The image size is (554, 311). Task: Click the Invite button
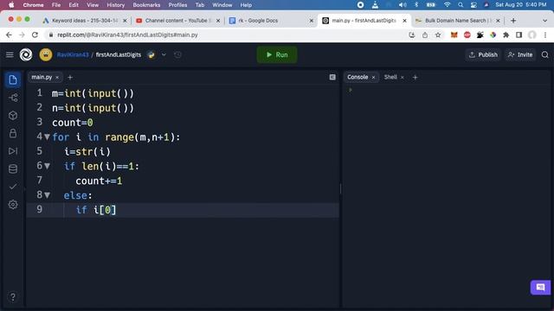click(x=520, y=54)
